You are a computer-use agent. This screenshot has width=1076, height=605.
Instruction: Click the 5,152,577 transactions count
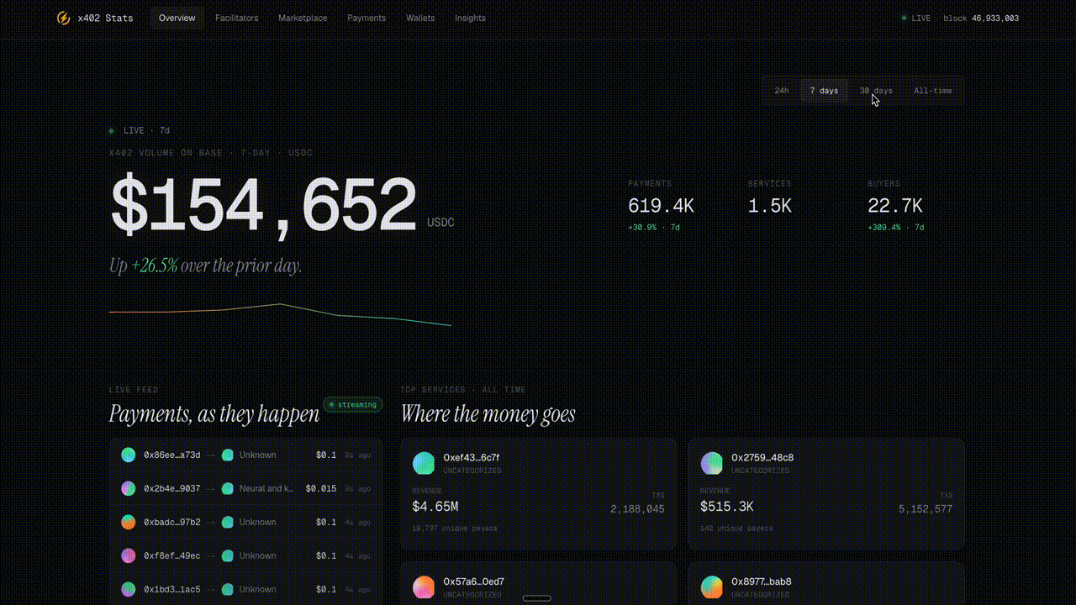tap(926, 509)
